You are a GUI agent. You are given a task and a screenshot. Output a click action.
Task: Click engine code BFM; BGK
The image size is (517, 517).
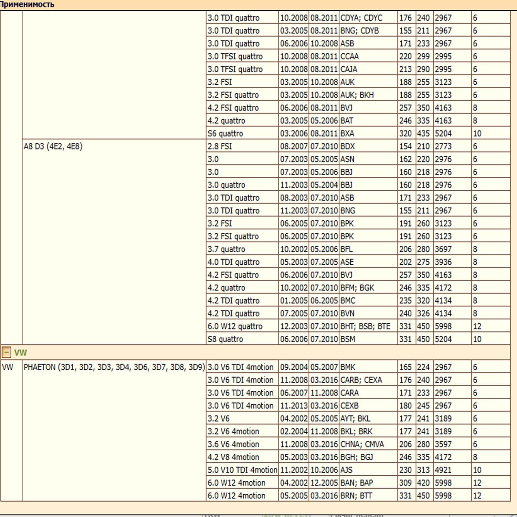(357, 288)
